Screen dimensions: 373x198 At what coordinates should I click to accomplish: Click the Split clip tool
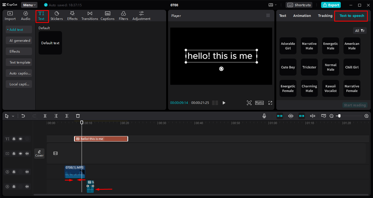click(x=45, y=116)
